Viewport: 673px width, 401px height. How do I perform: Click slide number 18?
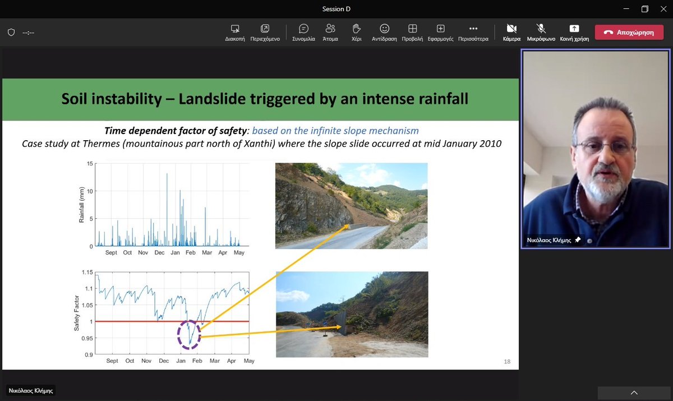507,362
